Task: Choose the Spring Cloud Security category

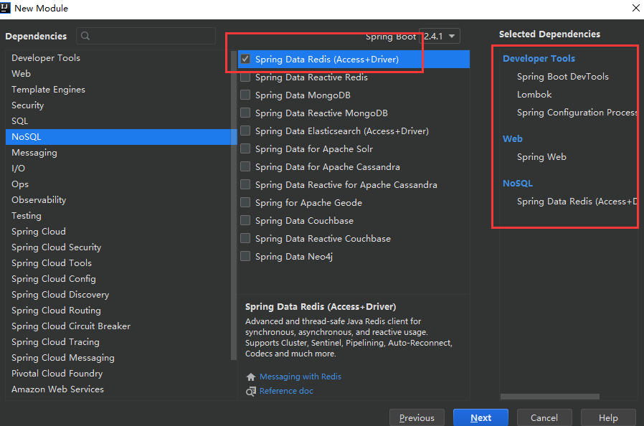Action: 57,247
